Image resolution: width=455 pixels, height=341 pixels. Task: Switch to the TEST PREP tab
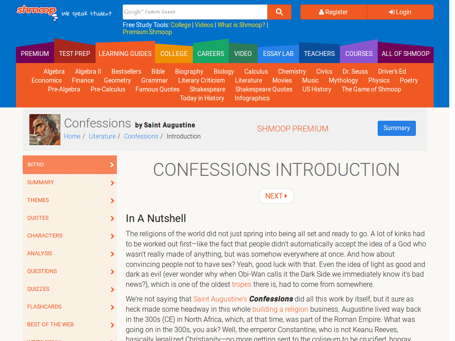[75, 54]
